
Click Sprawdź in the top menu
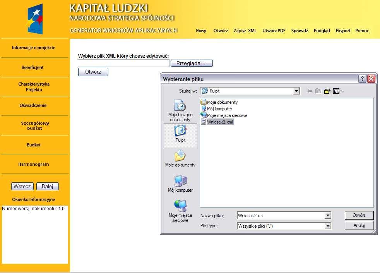tap(300, 31)
